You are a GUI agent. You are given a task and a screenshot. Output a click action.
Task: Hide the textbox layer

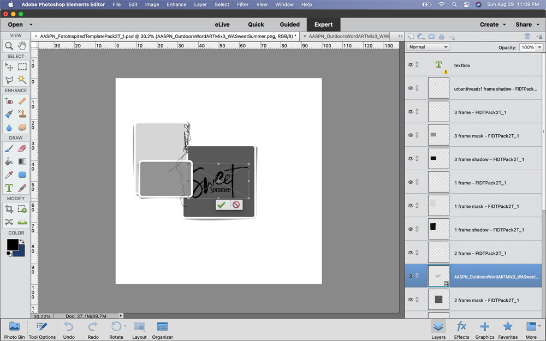[x=411, y=65]
